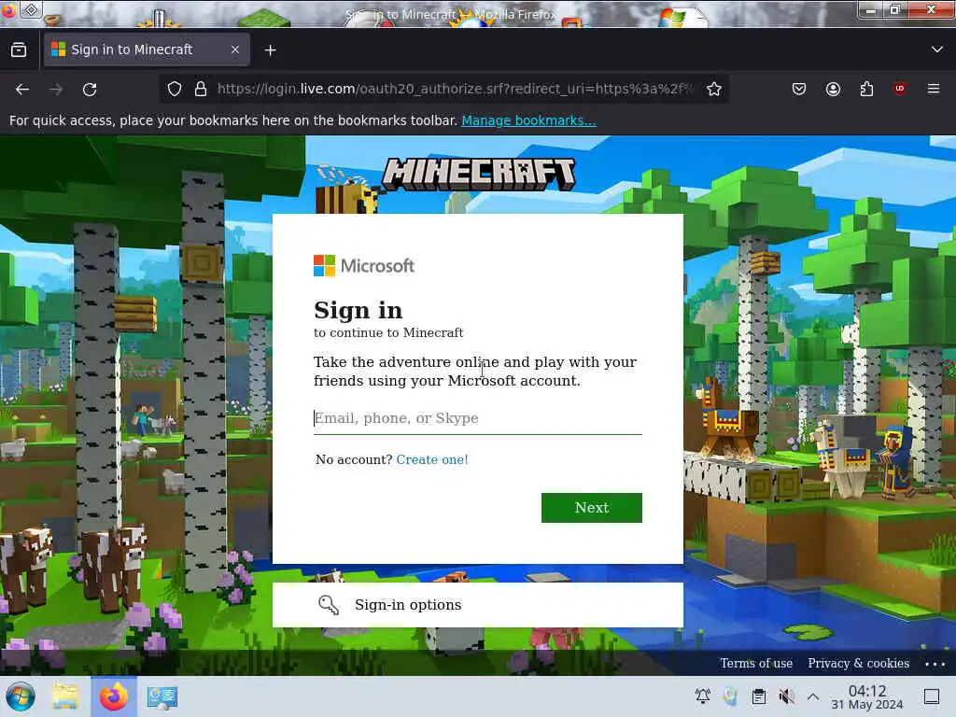
Task: Open the clock showing 04:12
Action: (867, 696)
